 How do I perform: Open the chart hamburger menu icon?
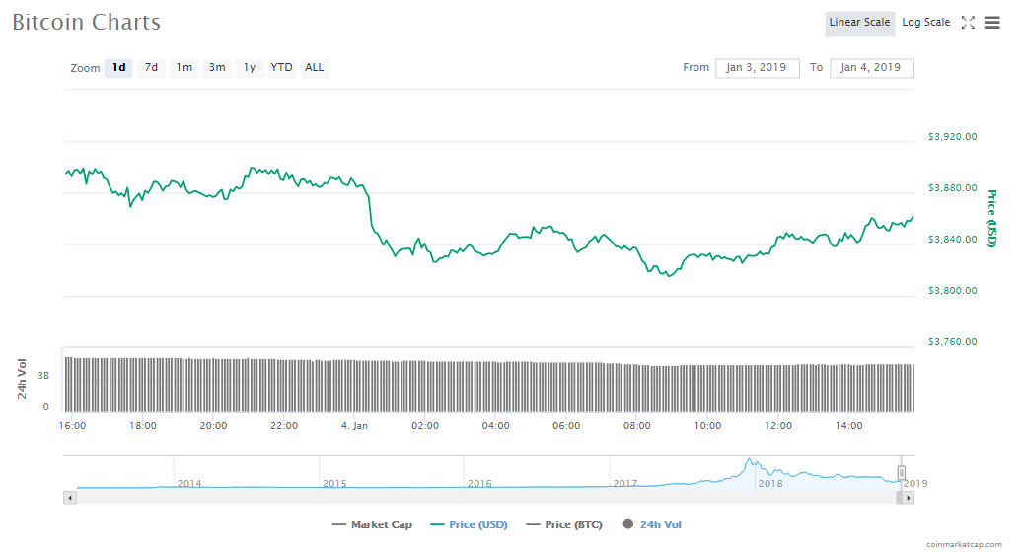click(x=992, y=23)
